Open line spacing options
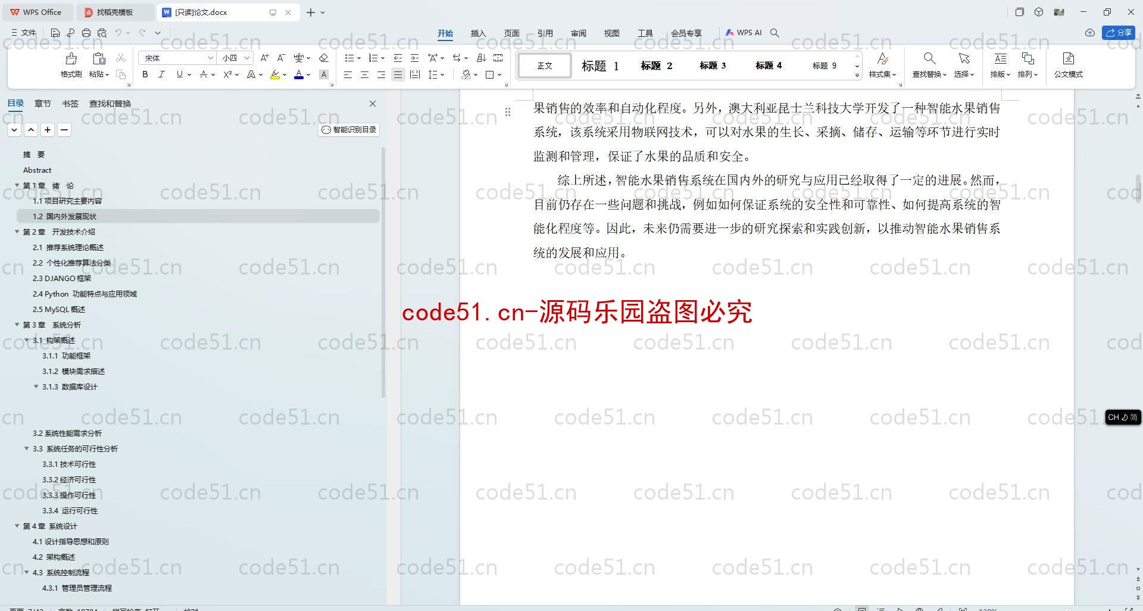Viewport: 1143px width, 611px height. [436, 74]
